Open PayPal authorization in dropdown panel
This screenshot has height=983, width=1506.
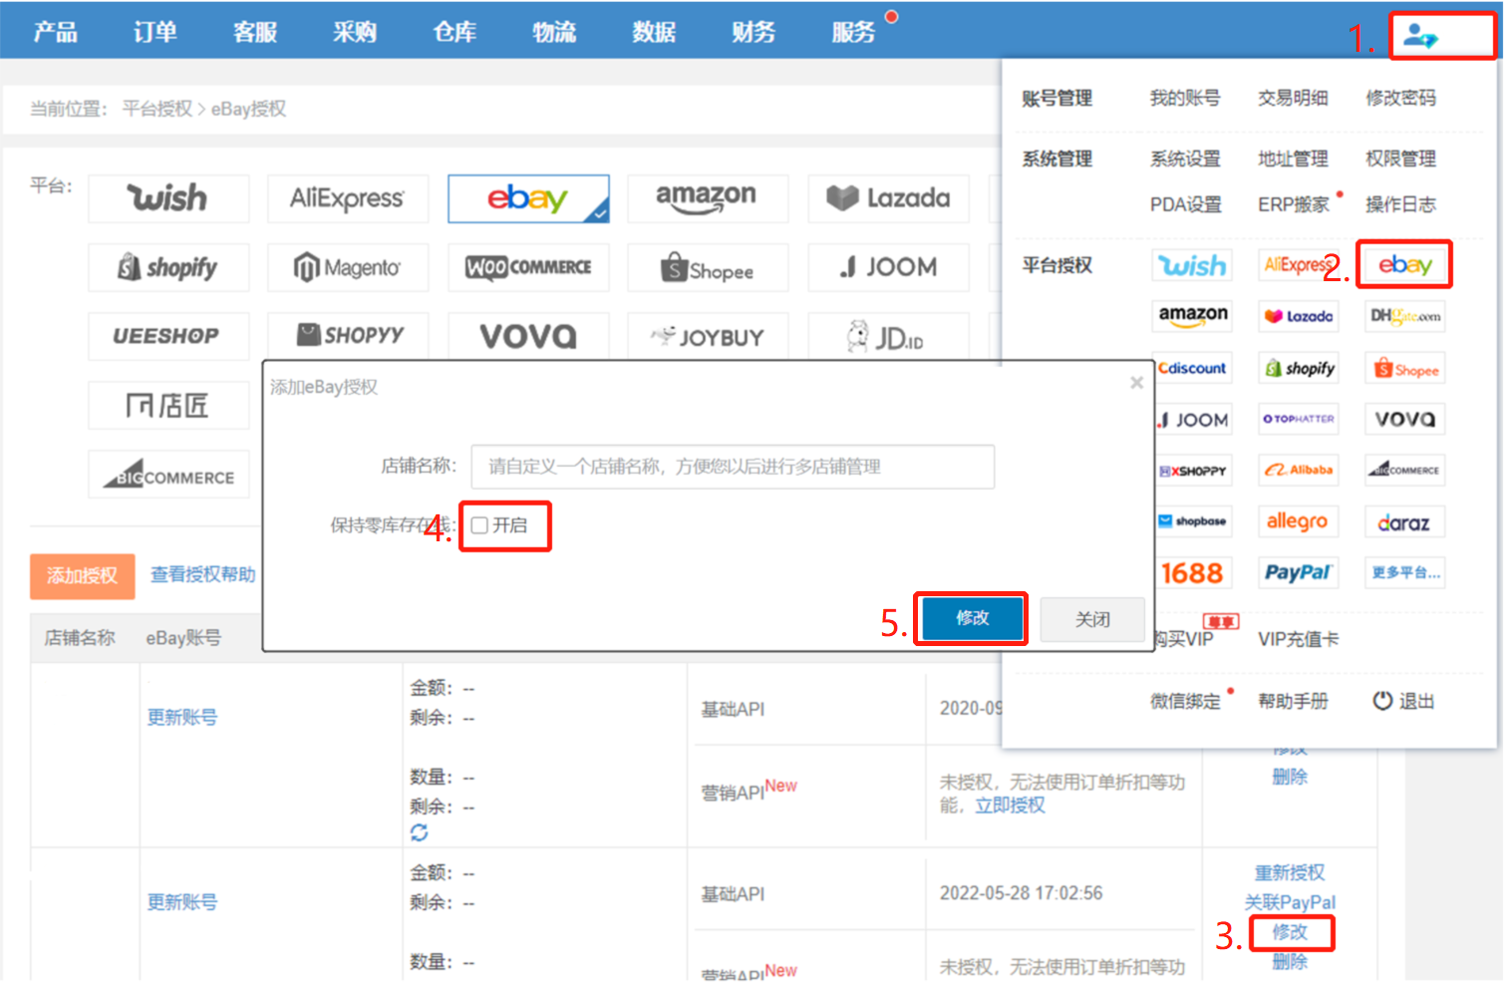coord(1298,573)
